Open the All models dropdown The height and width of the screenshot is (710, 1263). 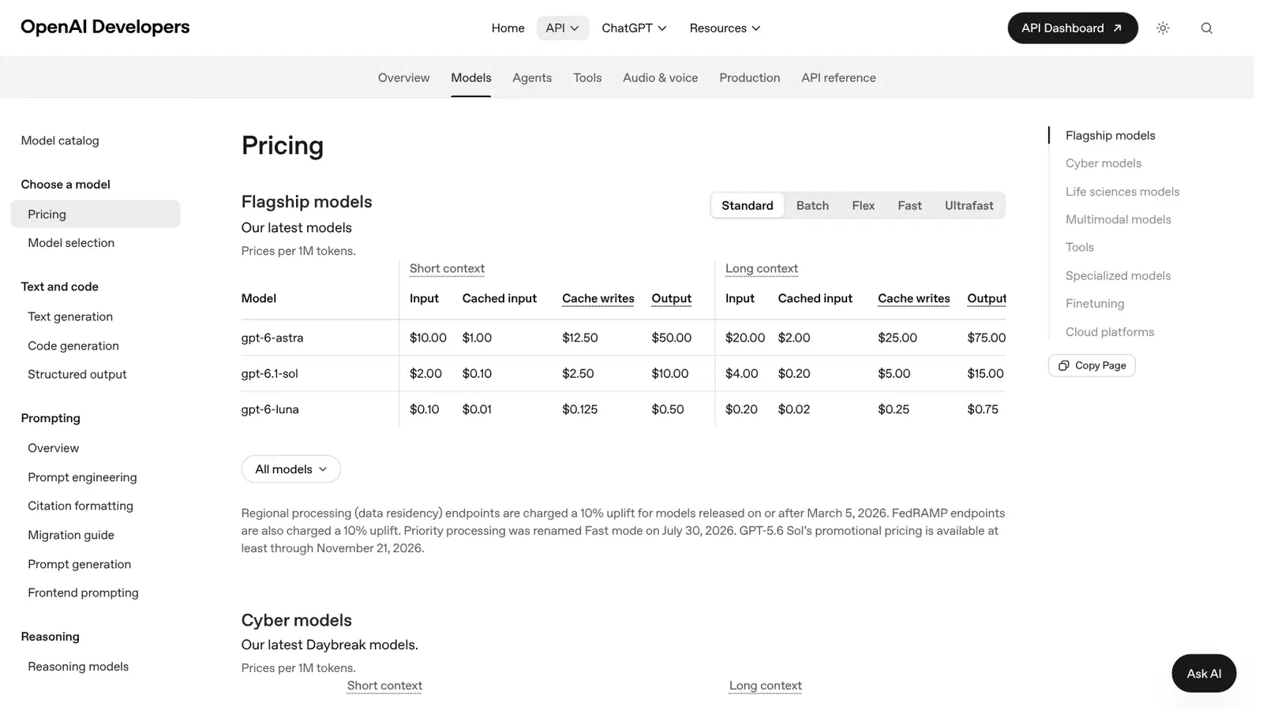point(290,469)
